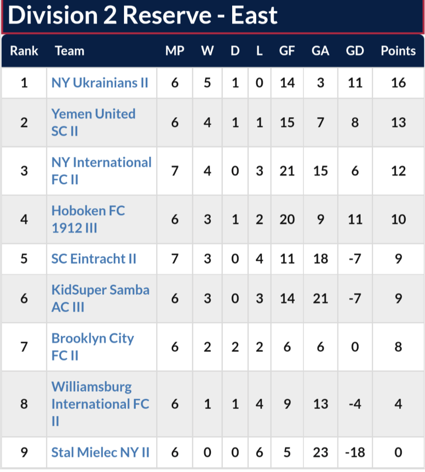Click the MP column header
Viewport: 425px width, 472px height.
click(175, 51)
